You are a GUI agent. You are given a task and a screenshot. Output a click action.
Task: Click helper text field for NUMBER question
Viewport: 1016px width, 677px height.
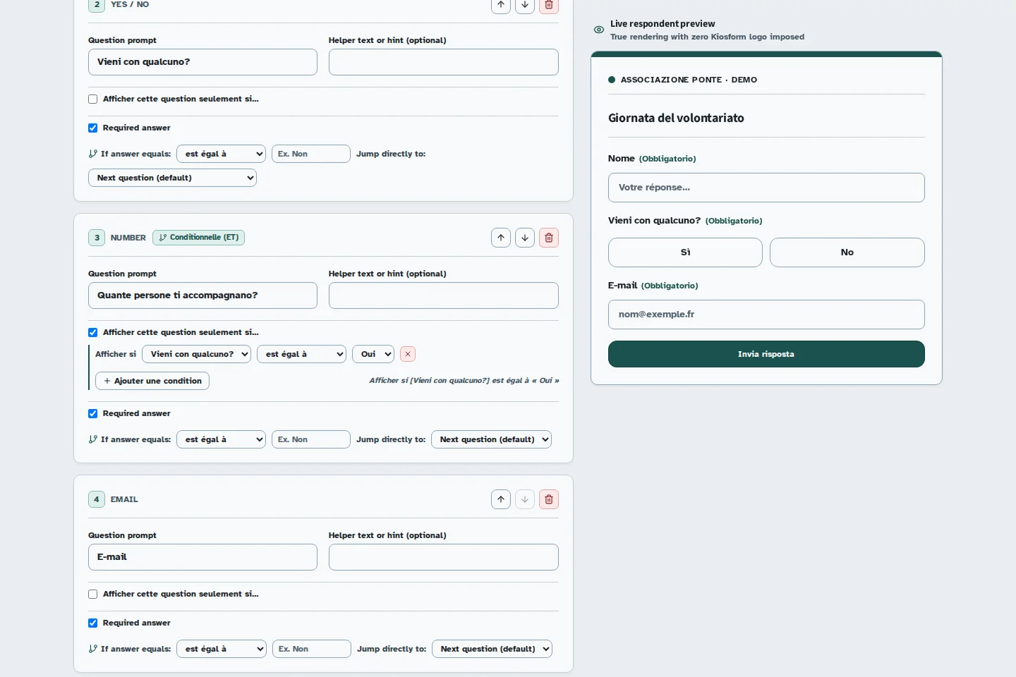tap(444, 295)
